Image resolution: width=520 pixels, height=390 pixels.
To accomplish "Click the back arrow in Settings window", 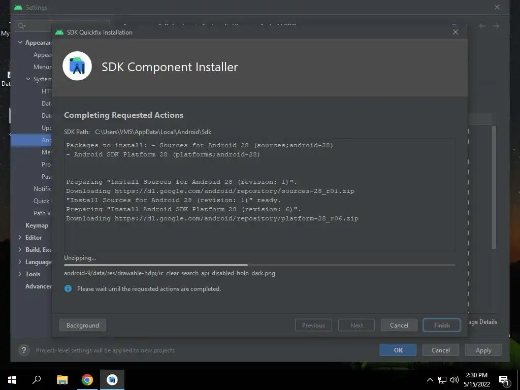I will pyautogui.click(x=482, y=26).
